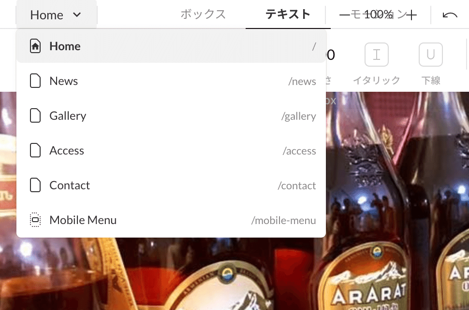Zoom out with the minus button
This screenshot has width=469, height=310.
click(x=345, y=14)
